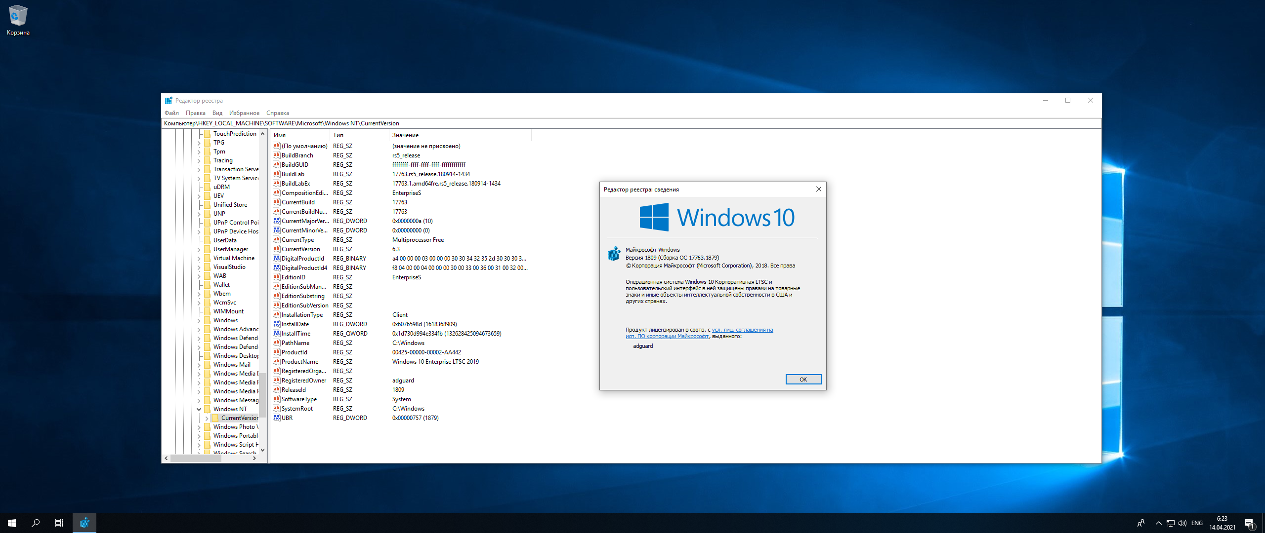Viewport: 1265px width, 533px height.
Task: Click the Tracing folder icon
Action: (208, 160)
